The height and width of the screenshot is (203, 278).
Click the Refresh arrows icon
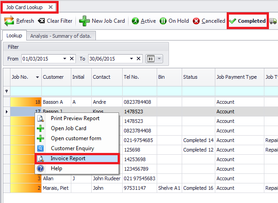coord(9,21)
